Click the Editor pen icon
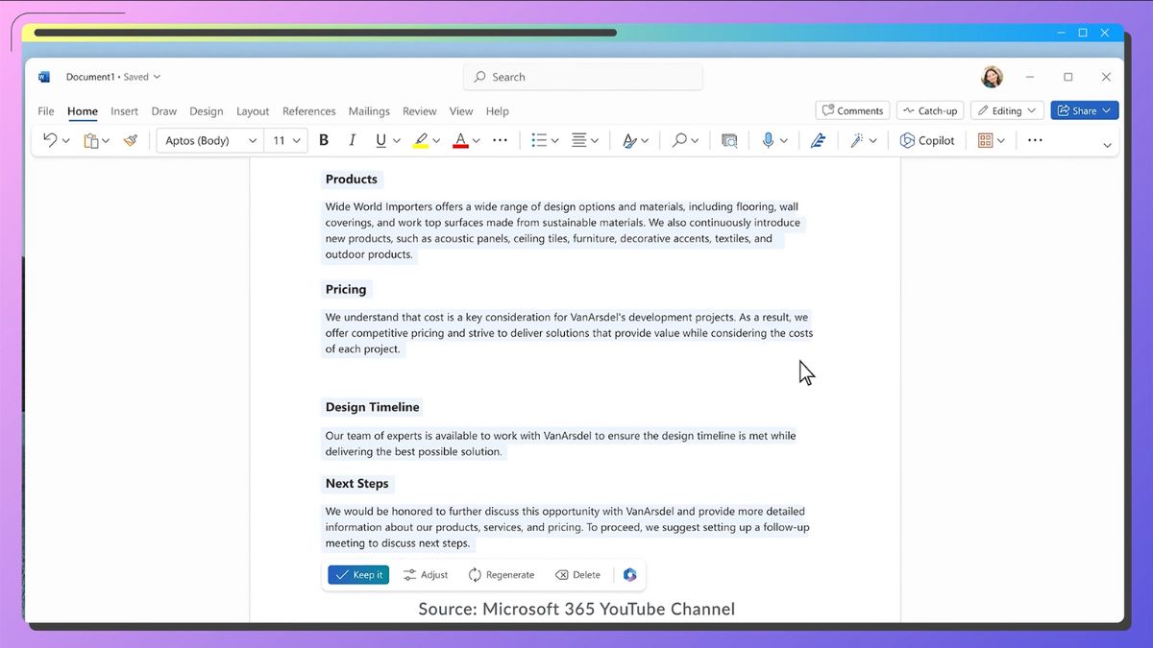The image size is (1153, 648). click(x=818, y=140)
